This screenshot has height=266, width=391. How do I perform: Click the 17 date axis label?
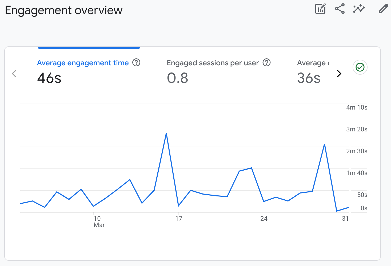tap(179, 219)
